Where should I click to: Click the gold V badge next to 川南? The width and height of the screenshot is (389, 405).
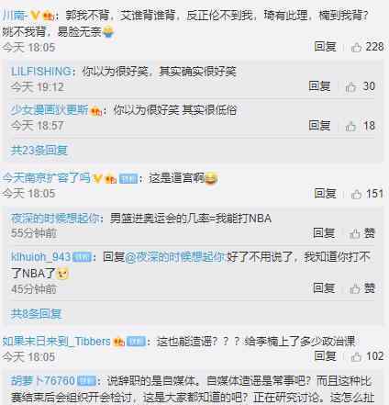[35, 16]
